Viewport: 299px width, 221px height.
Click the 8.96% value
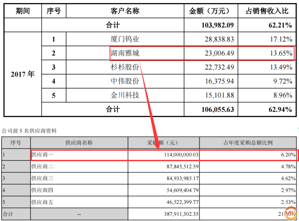(283, 95)
